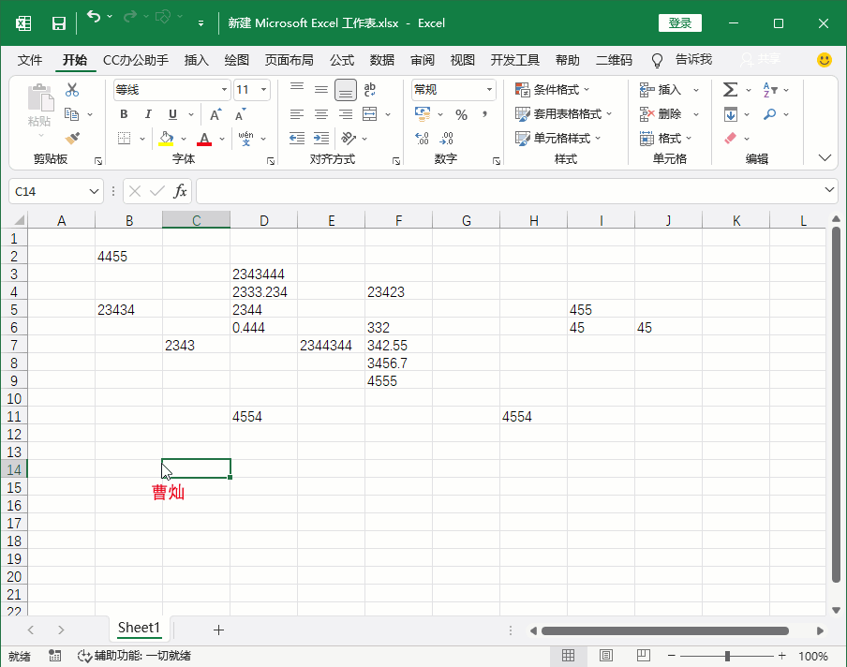
Task: Click the Cut scissors icon
Action: [x=72, y=90]
